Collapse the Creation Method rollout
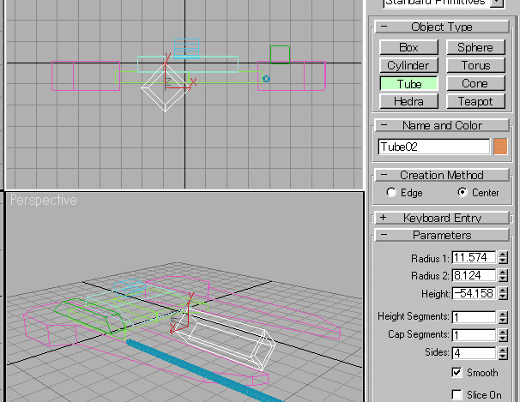 pyautogui.click(x=442, y=175)
